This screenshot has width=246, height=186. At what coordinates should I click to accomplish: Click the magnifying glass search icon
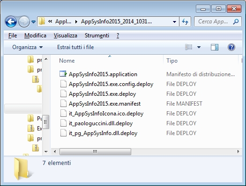(x=236, y=21)
